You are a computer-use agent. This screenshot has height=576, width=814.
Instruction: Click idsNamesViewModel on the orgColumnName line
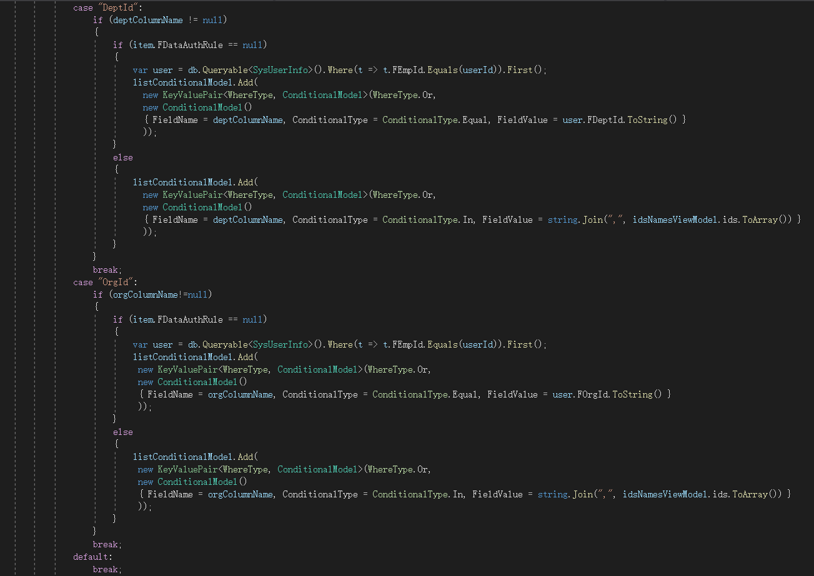666,494
